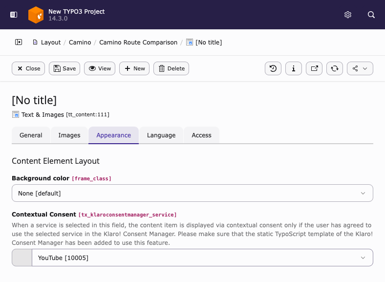Click the Contextual Consent label
The image size is (385, 282).
pos(44,214)
